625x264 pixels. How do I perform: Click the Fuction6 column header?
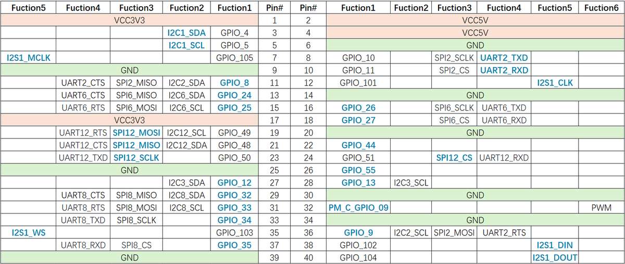click(602, 8)
